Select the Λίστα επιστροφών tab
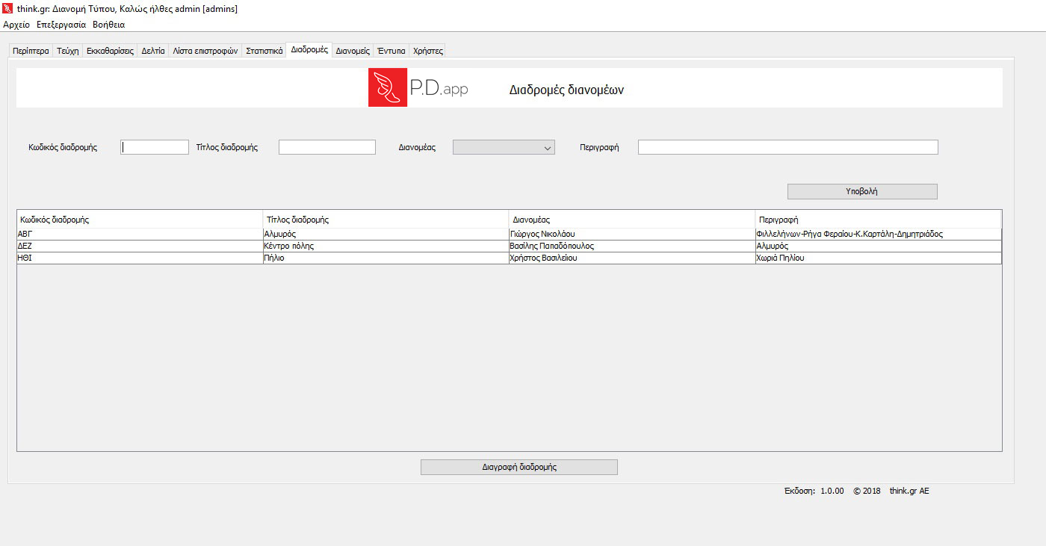The height and width of the screenshot is (546, 1046). (205, 51)
